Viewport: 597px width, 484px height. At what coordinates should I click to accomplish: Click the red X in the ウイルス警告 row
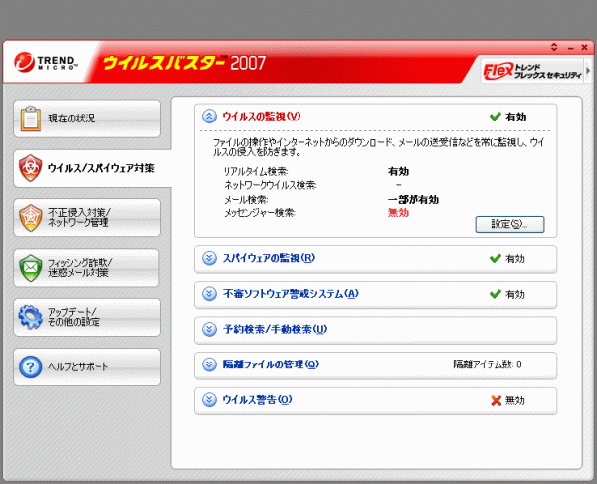tap(497, 400)
